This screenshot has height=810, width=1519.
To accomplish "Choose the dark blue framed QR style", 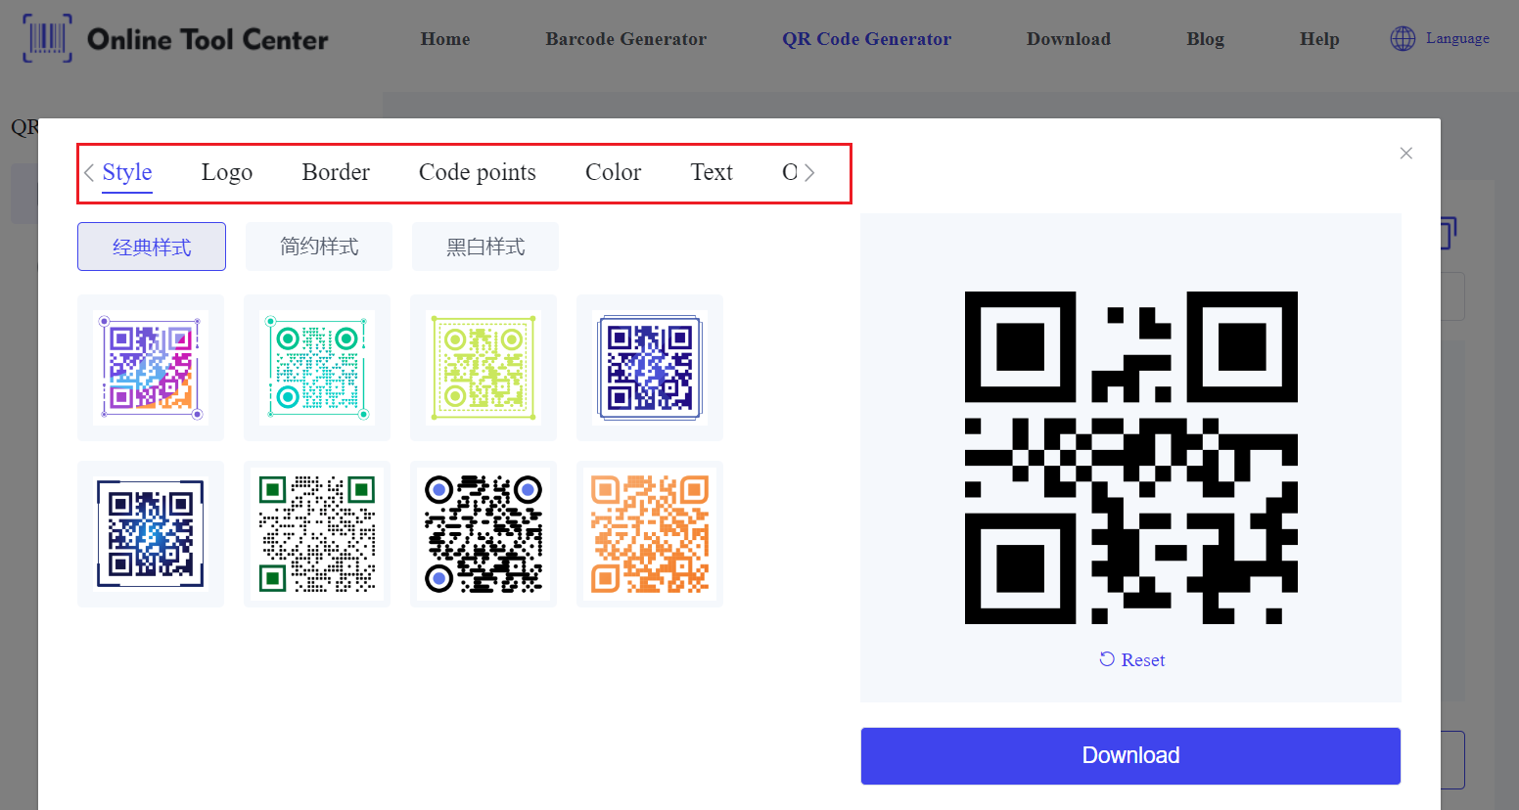I will [x=650, y=368].
